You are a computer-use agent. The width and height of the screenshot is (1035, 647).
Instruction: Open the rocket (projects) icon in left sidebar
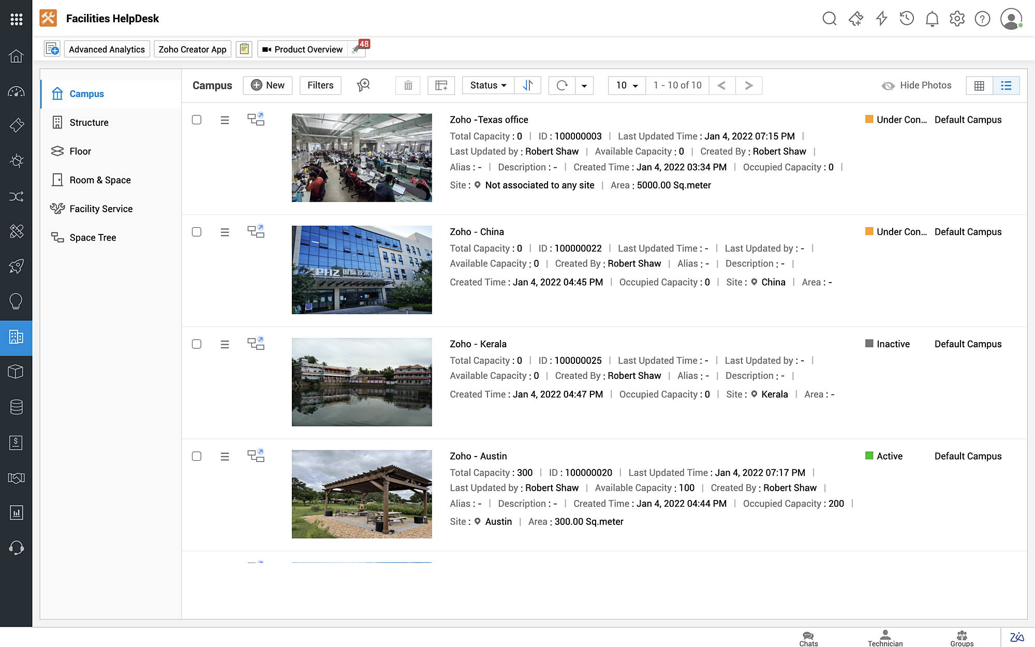pyautogui.click(x=16, y=267)
